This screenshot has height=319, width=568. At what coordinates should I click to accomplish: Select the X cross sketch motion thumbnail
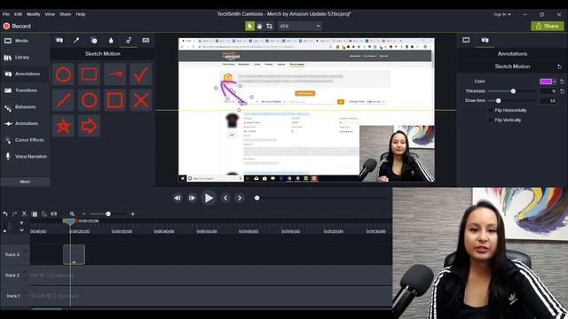[x=140, y=100]
